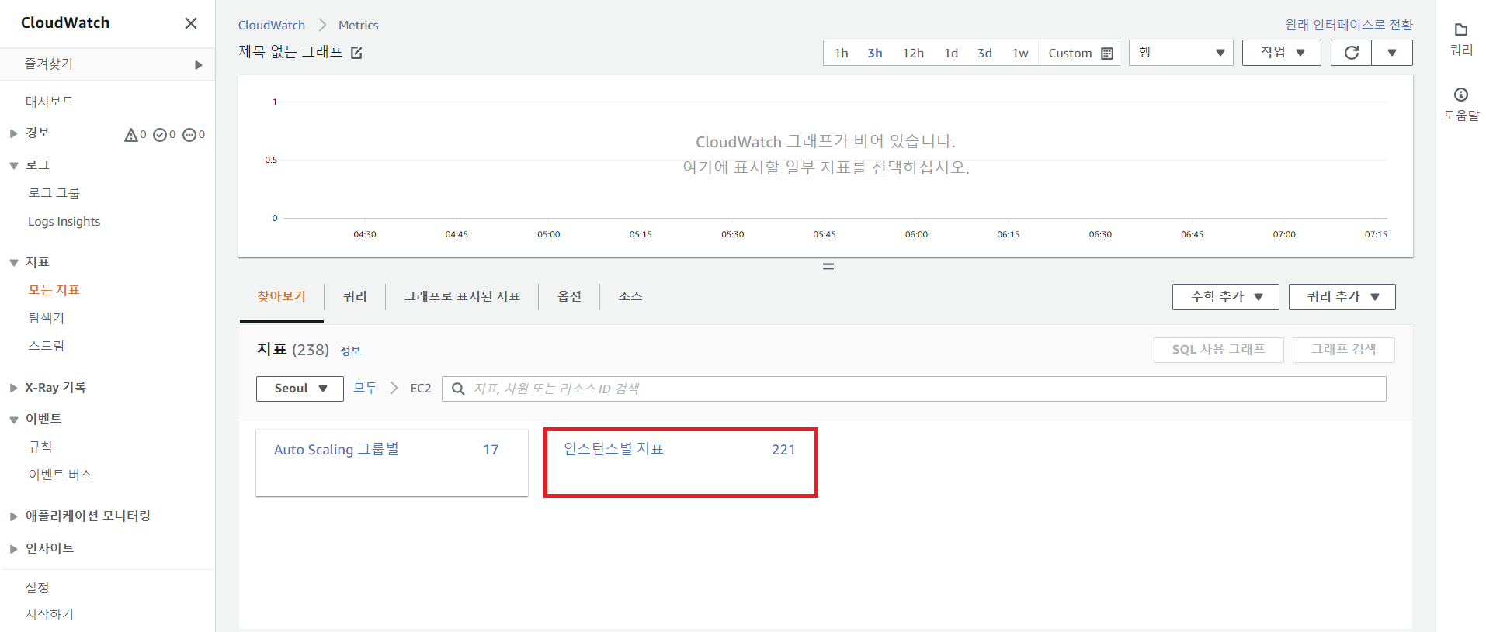The width and height of the screenshot is (1486, 632).
Task: Switch to the 찾아보기 tab
Action: [x=282, y=296]
